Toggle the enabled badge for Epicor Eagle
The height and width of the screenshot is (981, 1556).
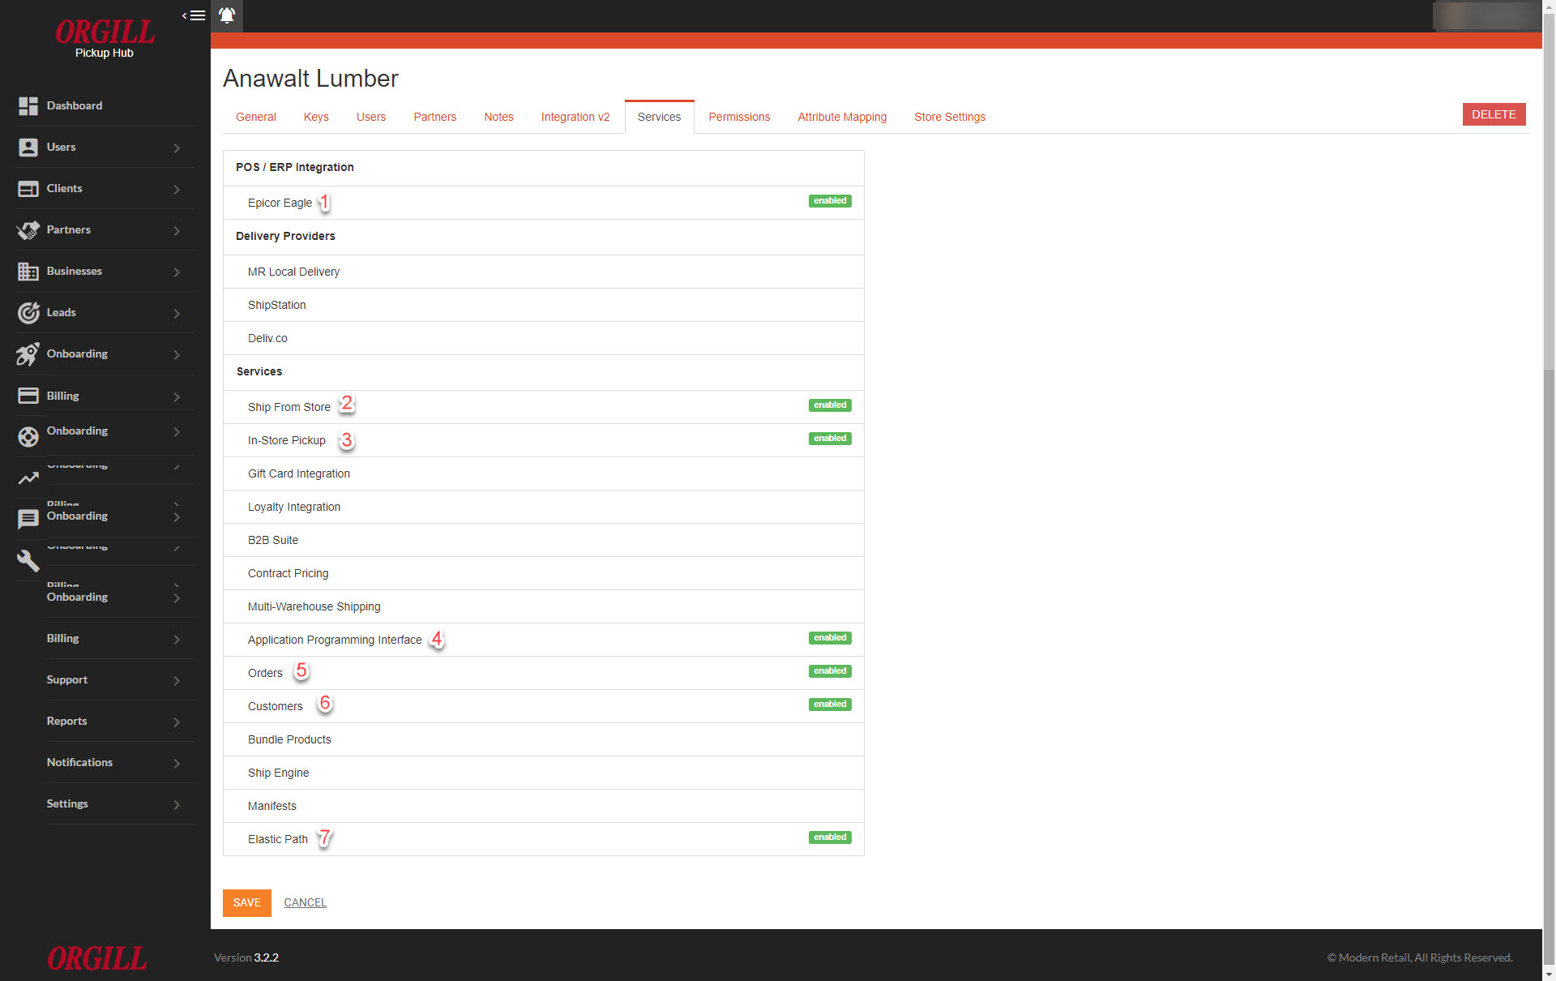point(830,201)
